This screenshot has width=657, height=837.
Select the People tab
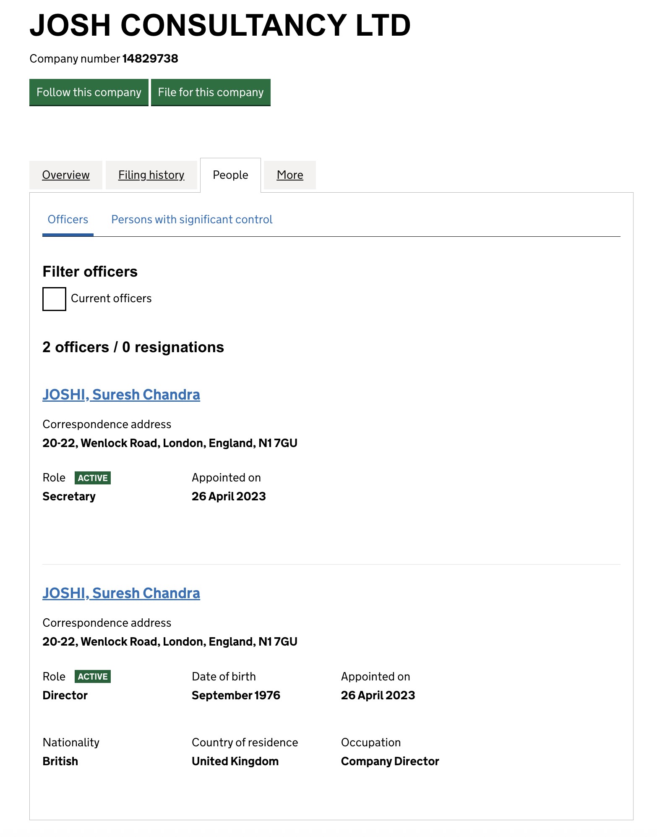point(230,175)
